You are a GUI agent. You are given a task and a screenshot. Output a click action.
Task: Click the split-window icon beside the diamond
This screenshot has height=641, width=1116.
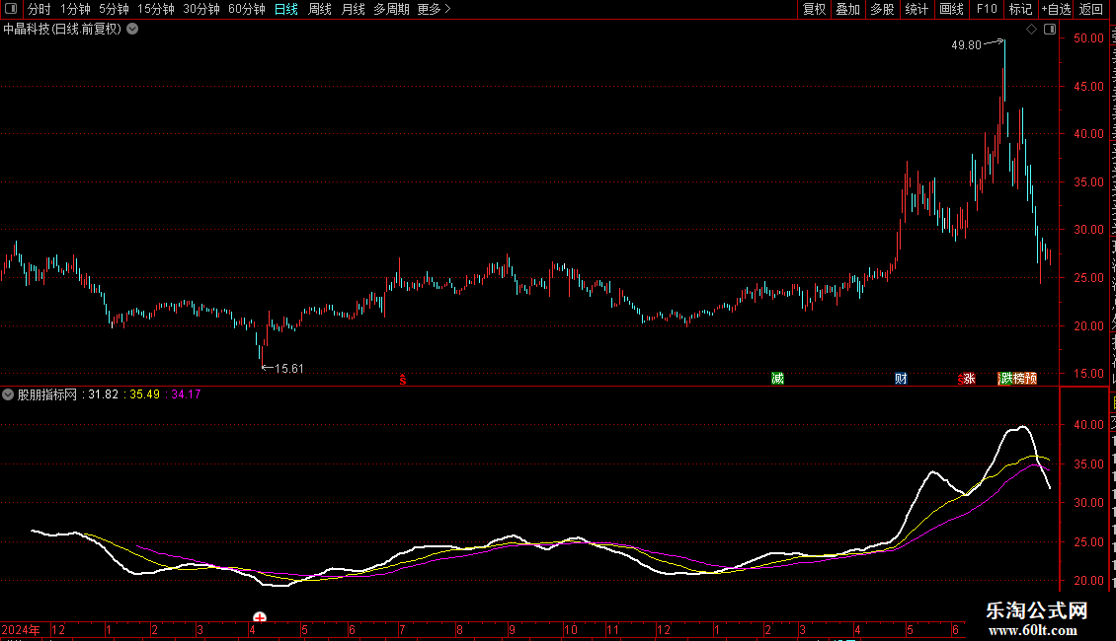1050,30
